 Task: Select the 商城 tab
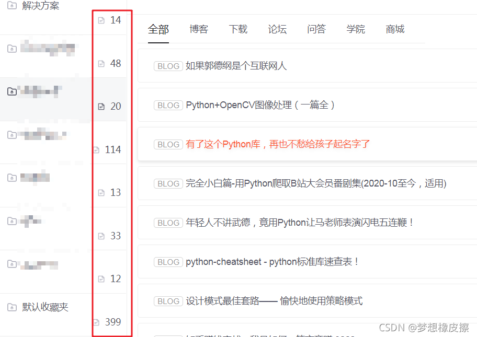(395, 29)
